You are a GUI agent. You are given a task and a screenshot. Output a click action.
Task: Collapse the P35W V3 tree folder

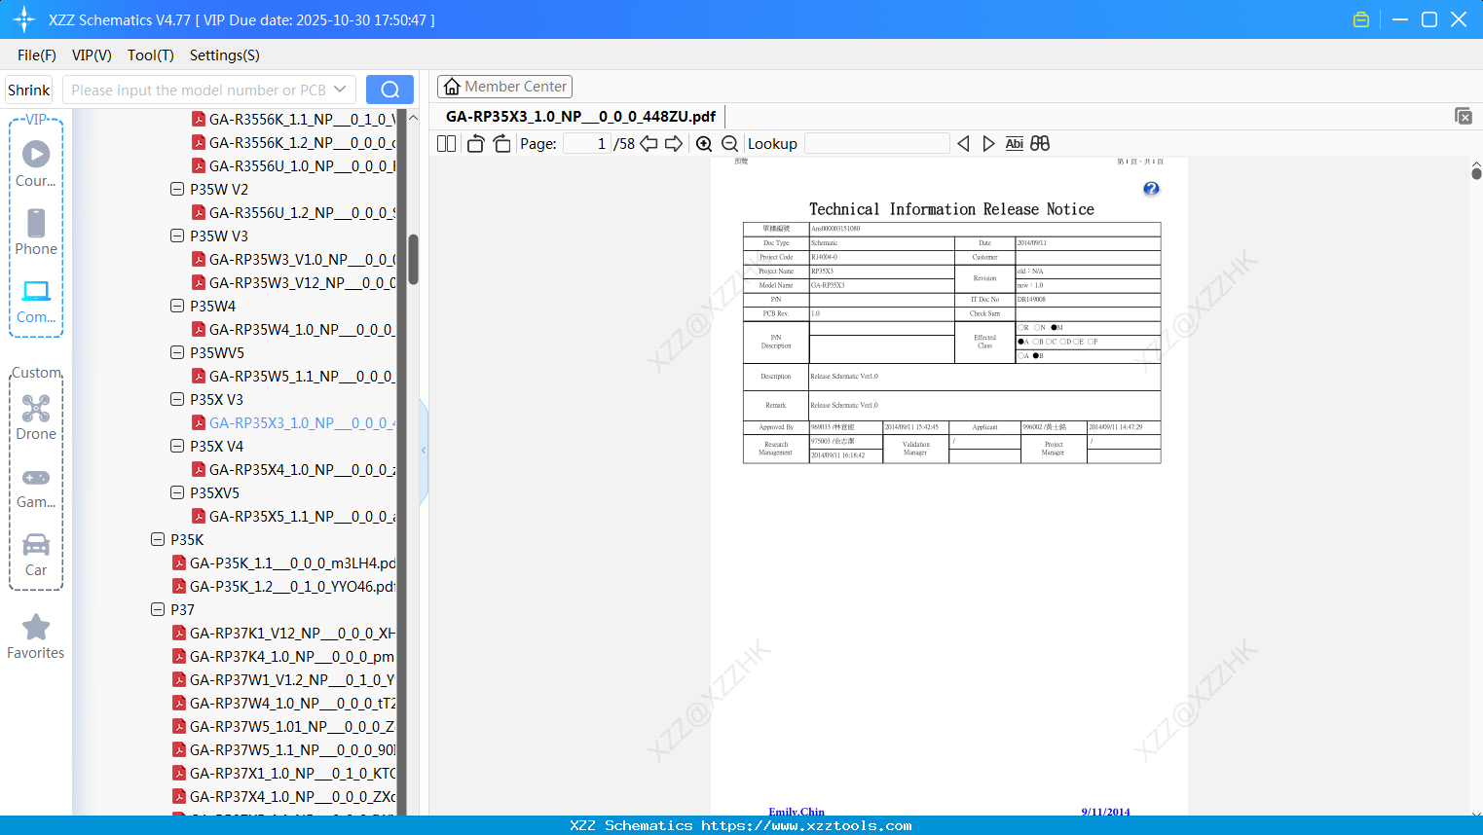point(177,236)
